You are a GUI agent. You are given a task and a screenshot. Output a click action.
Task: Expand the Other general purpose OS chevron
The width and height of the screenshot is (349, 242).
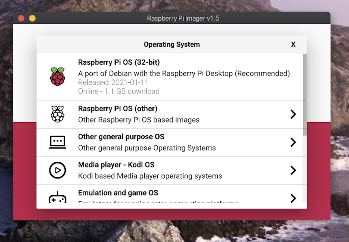293,142
